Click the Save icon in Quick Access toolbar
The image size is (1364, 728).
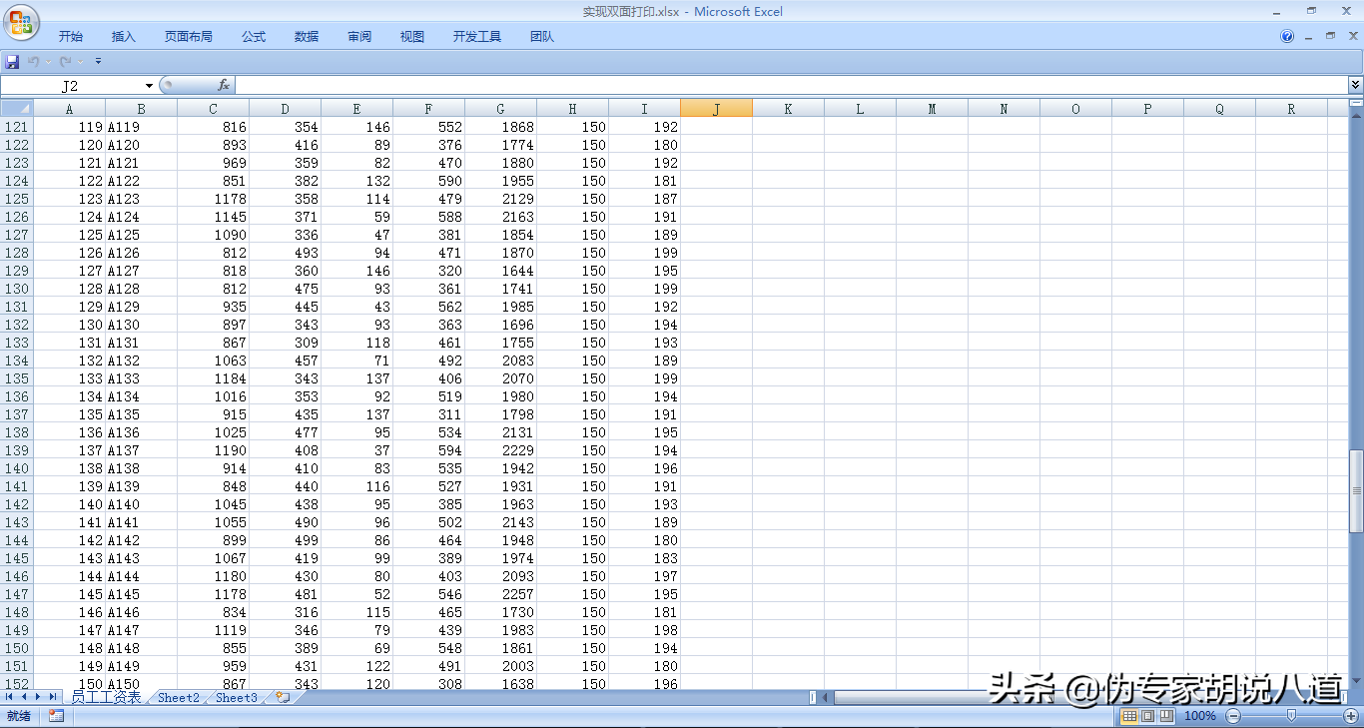pyautogui.click(x=13, y=62)
